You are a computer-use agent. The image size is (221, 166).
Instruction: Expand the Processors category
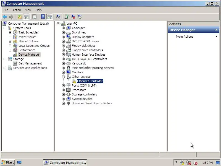point(63,90)
